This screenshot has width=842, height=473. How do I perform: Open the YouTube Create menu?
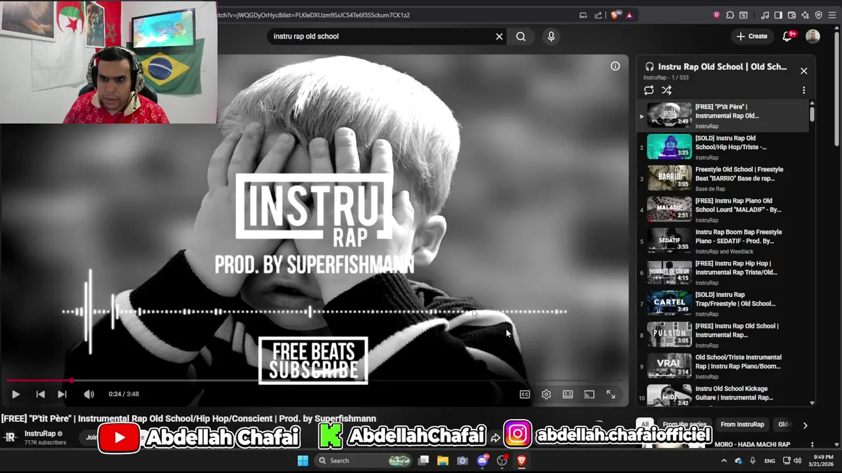coord(751,36)
